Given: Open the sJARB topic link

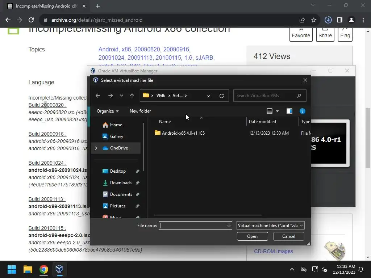Looking at the screenshot, I should pyautogui.click(x=204, y=58).
